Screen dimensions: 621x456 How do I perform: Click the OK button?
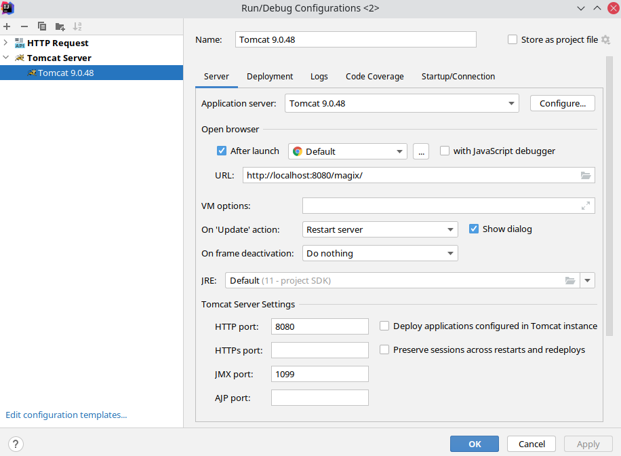(475, 444)
